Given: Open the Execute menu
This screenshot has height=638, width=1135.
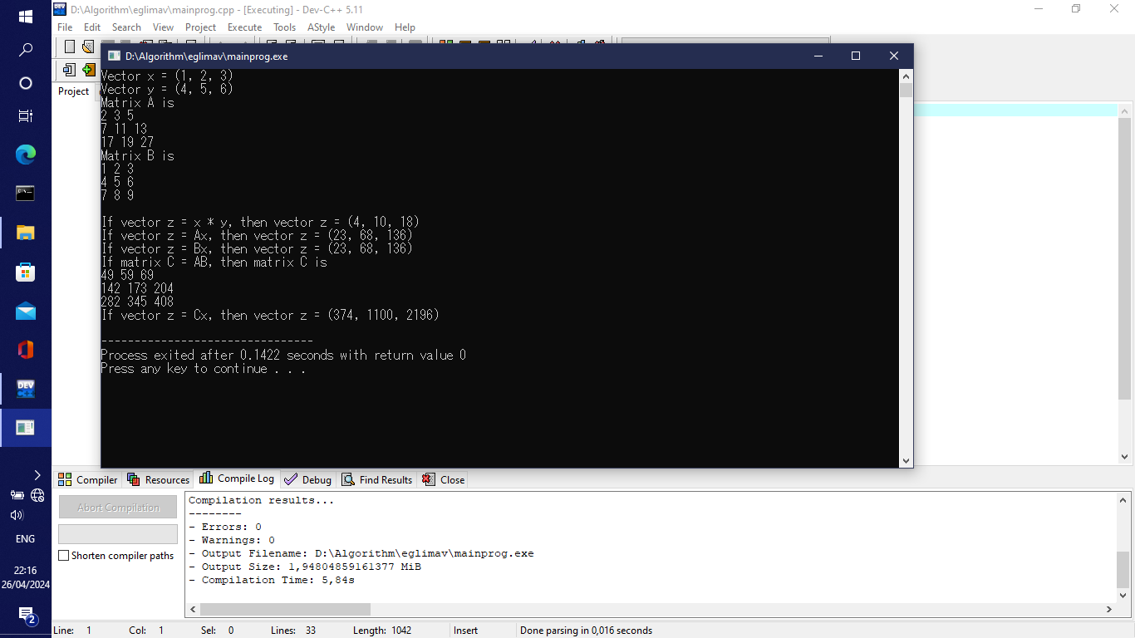Looking at the screenshot, I should pyautogui.click(x=244, y=27).
